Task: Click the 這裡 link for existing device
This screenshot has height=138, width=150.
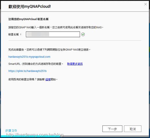Action: coord(48,79)
